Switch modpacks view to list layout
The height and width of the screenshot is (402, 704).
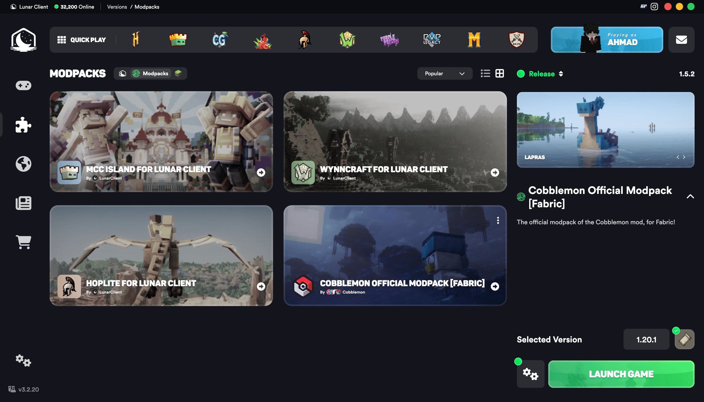pos(485,73)
